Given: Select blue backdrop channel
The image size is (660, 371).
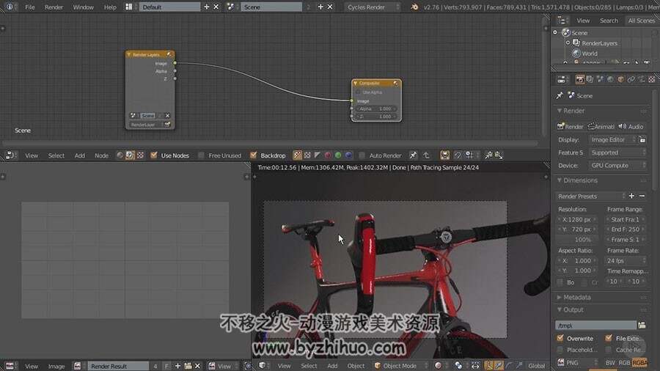Looking at the screenshot, I should [348, 155].
